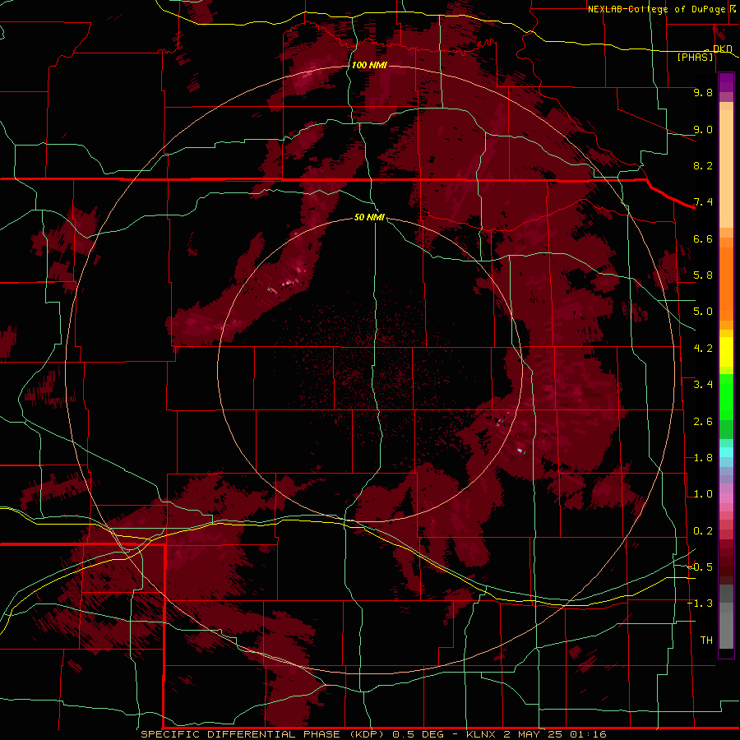Click the 2.6 value on color scale
The image size is (740, 740).
[703, 422]
